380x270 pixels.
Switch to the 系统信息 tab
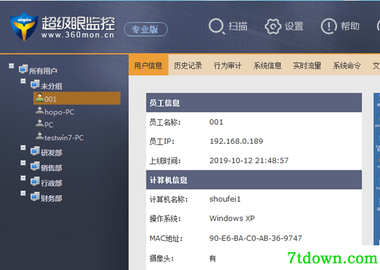[267, 65]
